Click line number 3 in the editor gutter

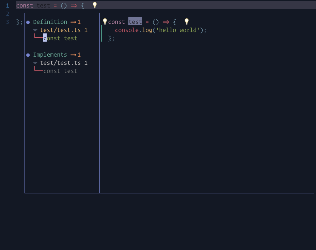click(7, 22)
